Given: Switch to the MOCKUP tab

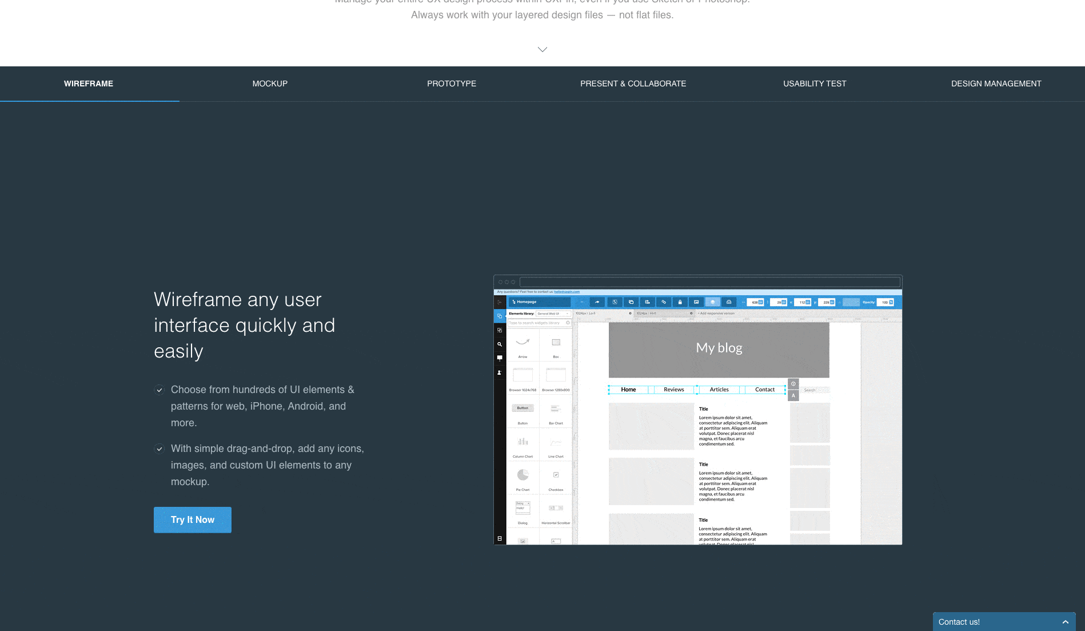Looking at the screenshot, I should click(270, 84).
